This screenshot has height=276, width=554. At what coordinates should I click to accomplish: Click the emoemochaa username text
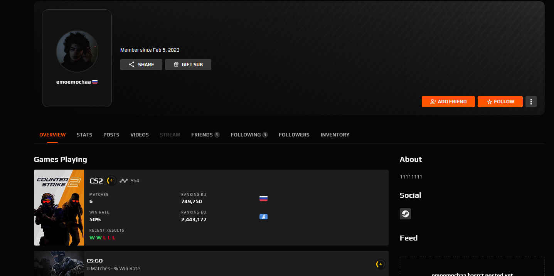tap(74, 82)
